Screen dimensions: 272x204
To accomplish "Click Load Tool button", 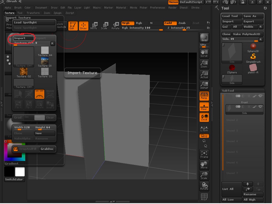I will 232,16.
